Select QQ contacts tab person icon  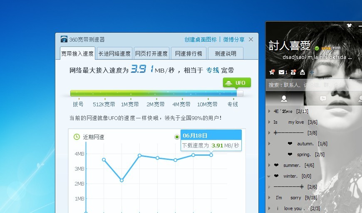(x=284, y=98)
